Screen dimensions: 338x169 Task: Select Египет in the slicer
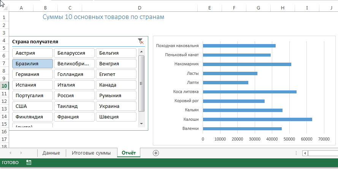pos(116,74)
